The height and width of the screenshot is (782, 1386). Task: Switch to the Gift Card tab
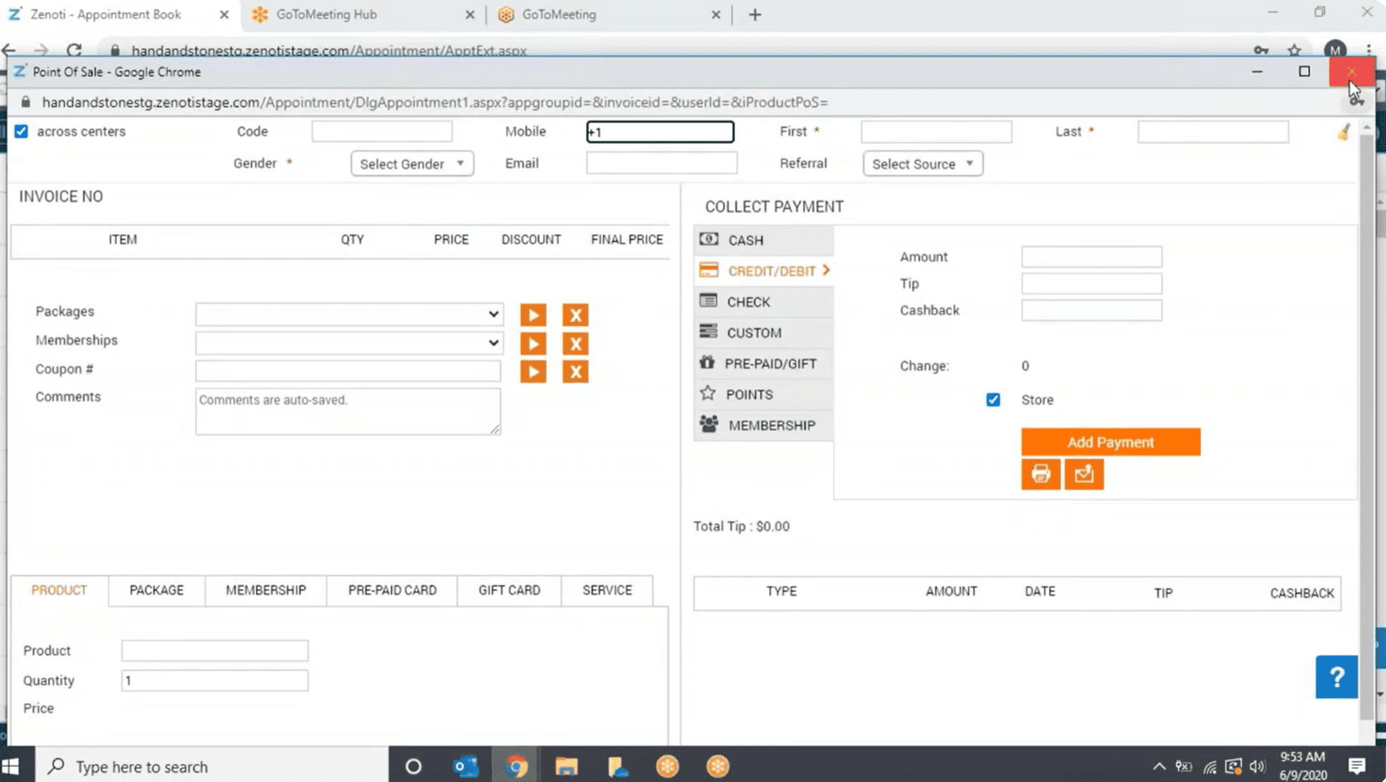[x=509, y=590]
